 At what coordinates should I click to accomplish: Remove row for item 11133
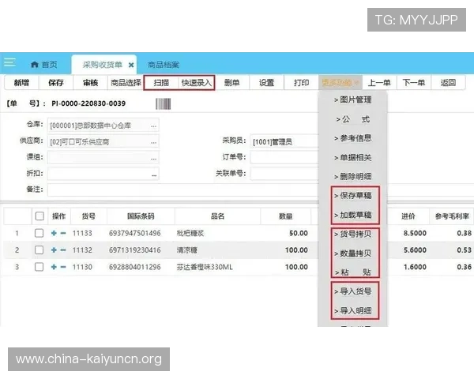point(63,233)
